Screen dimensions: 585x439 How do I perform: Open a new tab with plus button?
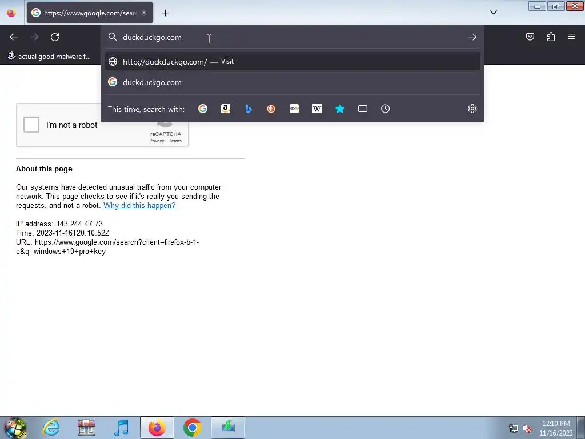[x=165, y=13]
